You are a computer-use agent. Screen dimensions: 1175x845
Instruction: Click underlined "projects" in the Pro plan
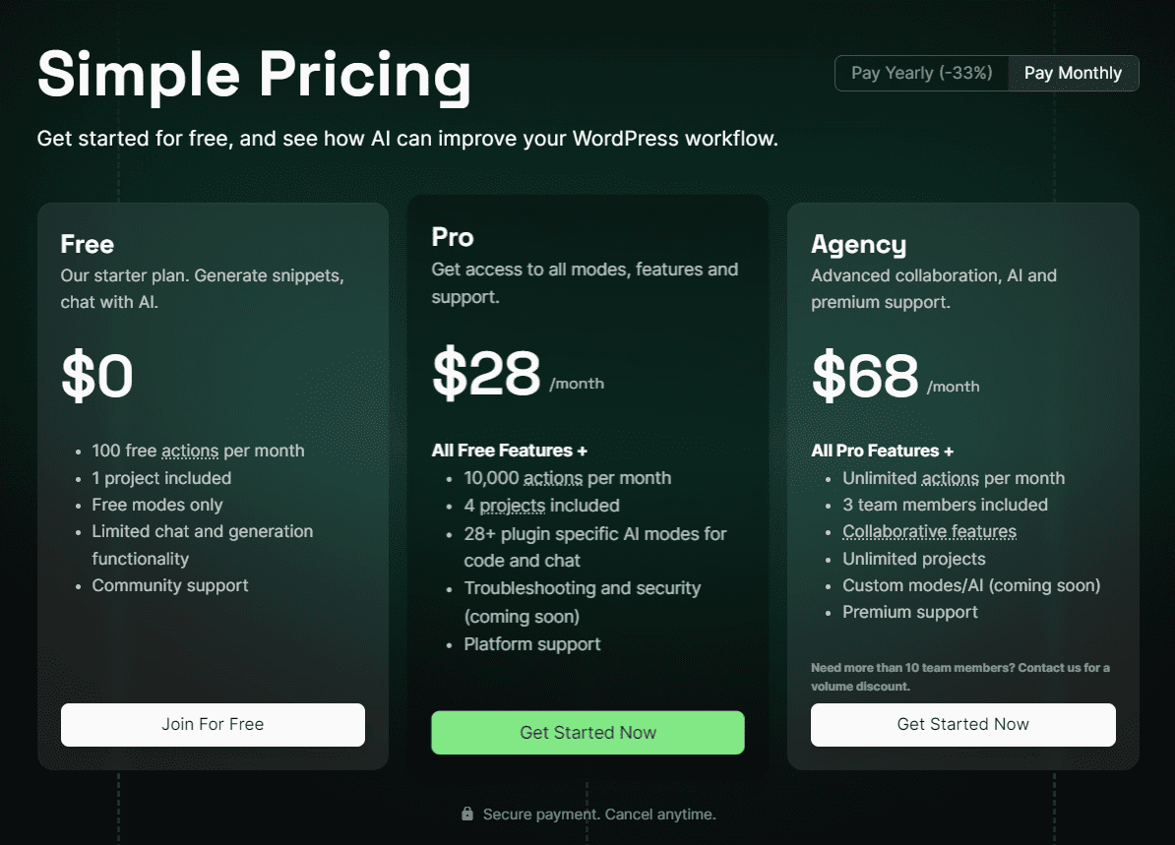(x=512, y=506)
